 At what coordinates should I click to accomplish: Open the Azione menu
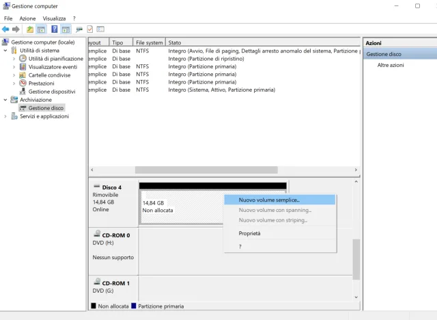(x=27, y=18)
